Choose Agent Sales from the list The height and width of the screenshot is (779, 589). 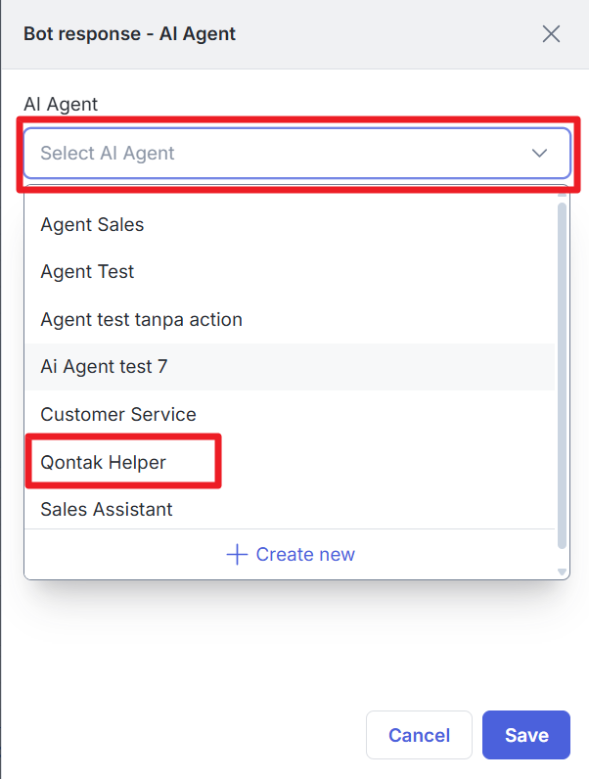[92, 225]
